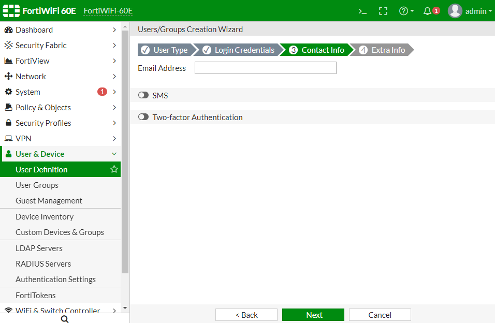The height and width of the screenshot is (323, 495).
Task: Click the Cancel button
Action: pyautogui.click(x=380, y=315)
